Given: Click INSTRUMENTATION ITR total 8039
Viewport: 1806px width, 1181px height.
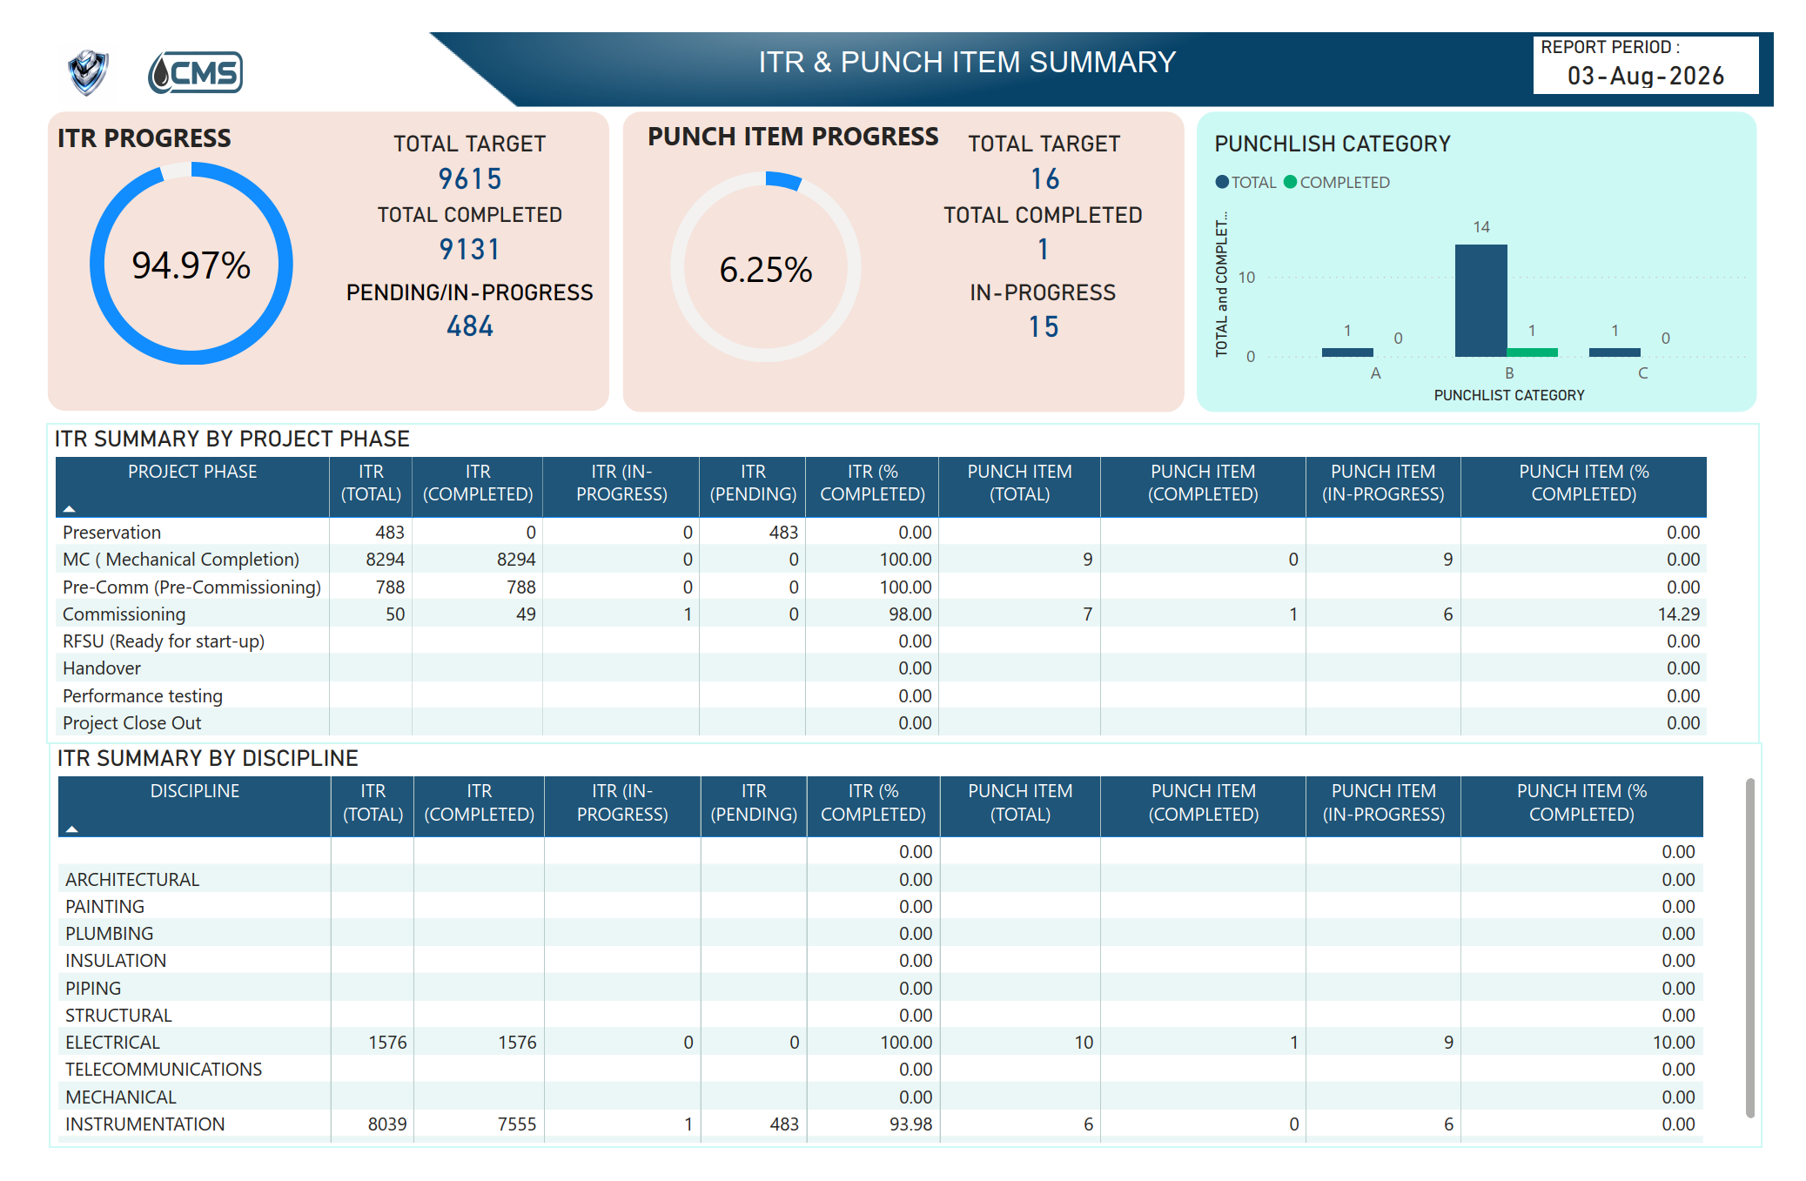Looking at the screenshot, I should 387,1124.
